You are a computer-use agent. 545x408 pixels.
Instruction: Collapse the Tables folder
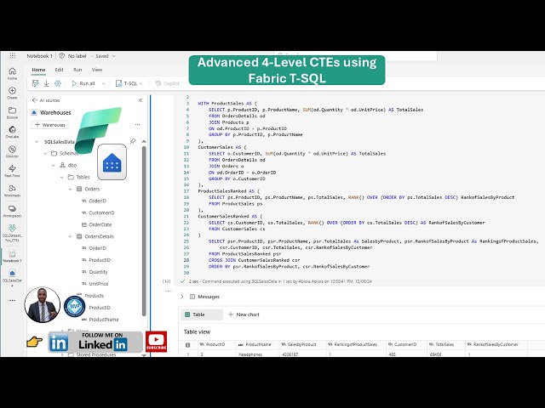61,177
